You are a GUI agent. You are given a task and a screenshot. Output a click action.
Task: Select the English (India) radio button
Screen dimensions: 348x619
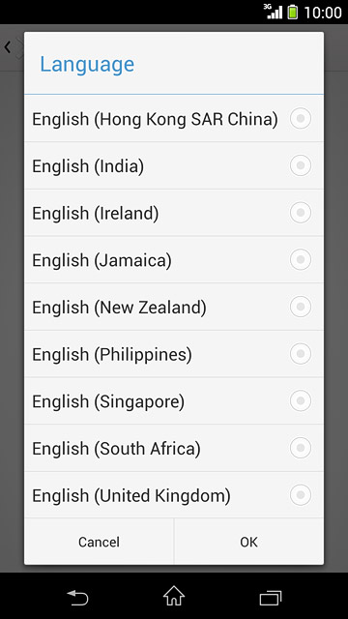tap(301, 165)
